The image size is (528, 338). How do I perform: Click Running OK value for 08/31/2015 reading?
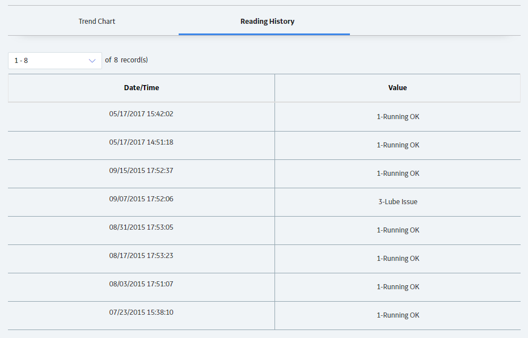[398, 230]
